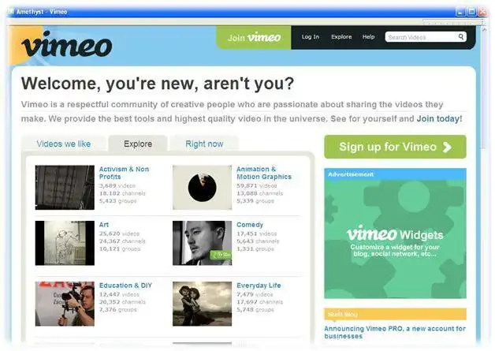Switch to the Right now tab
This screenshot has width=495, height=351.
(x=204, y=144)
